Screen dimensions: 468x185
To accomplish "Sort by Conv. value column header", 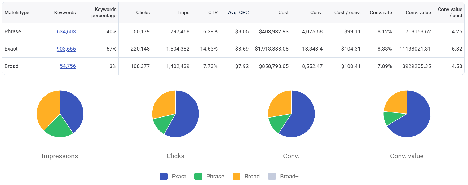I will pyautogui.click(x=418, y=12).
